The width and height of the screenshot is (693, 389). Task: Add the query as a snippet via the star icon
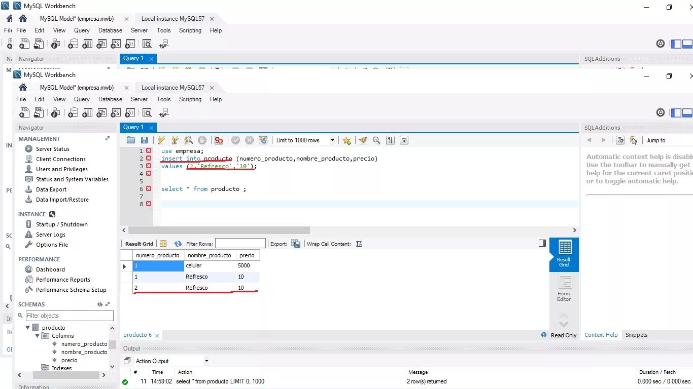(x=346, y=140)
